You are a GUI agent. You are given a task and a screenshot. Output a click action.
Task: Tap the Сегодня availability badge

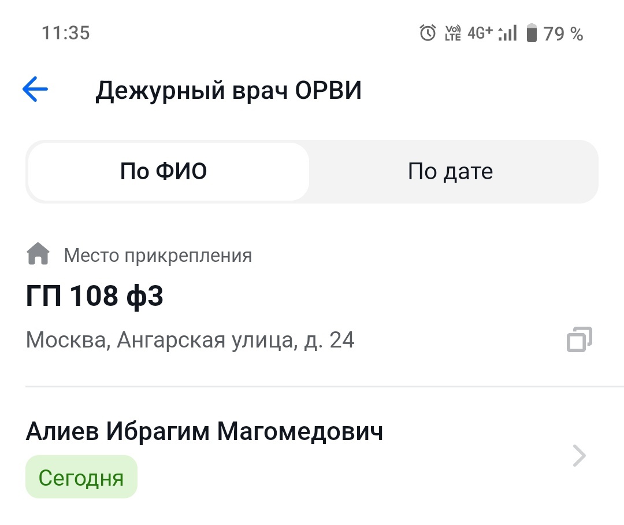coord(81,476)
